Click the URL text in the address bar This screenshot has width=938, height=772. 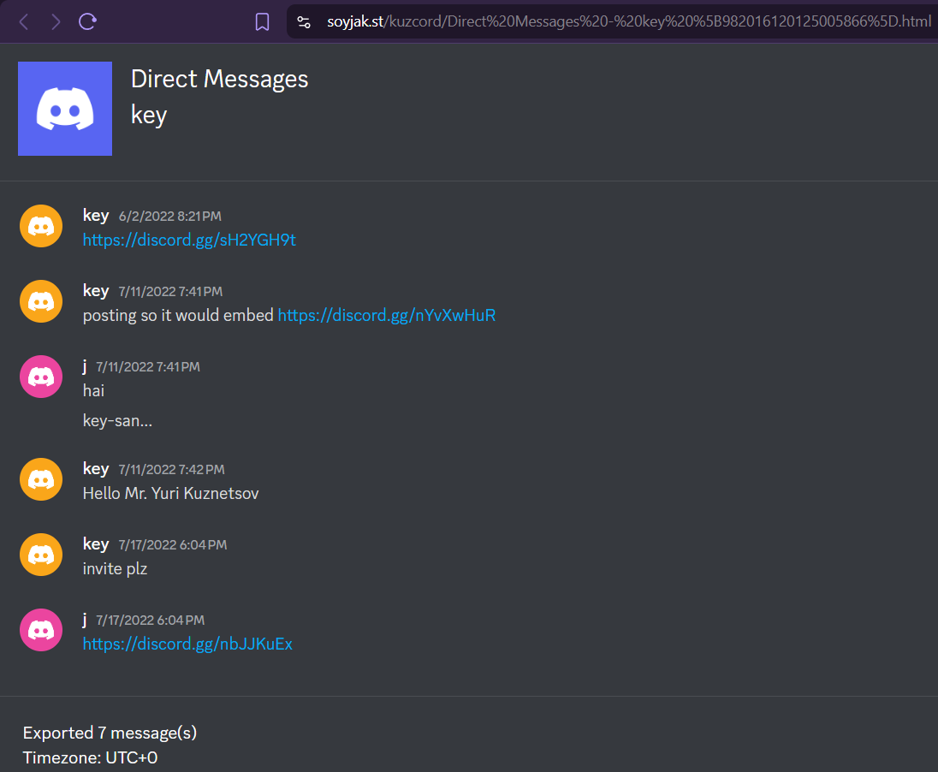(628, 21)
